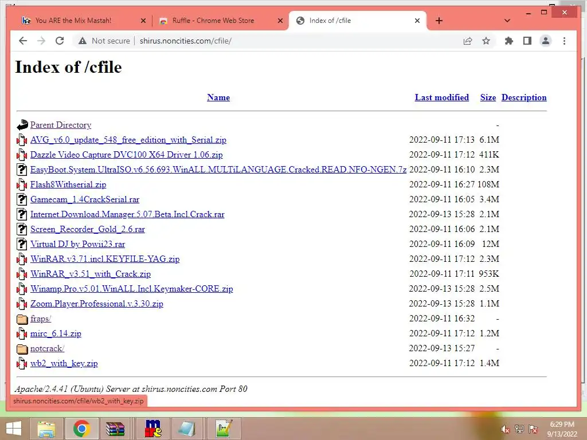Switch to Ruffle Chrome Web Store tab
The width and height of the screenshot is (587, 440).
[213, 21]
